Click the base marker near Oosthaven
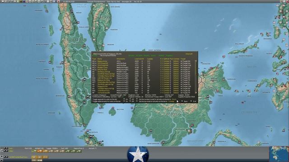The image size is (289, 162). click(84, 125)
